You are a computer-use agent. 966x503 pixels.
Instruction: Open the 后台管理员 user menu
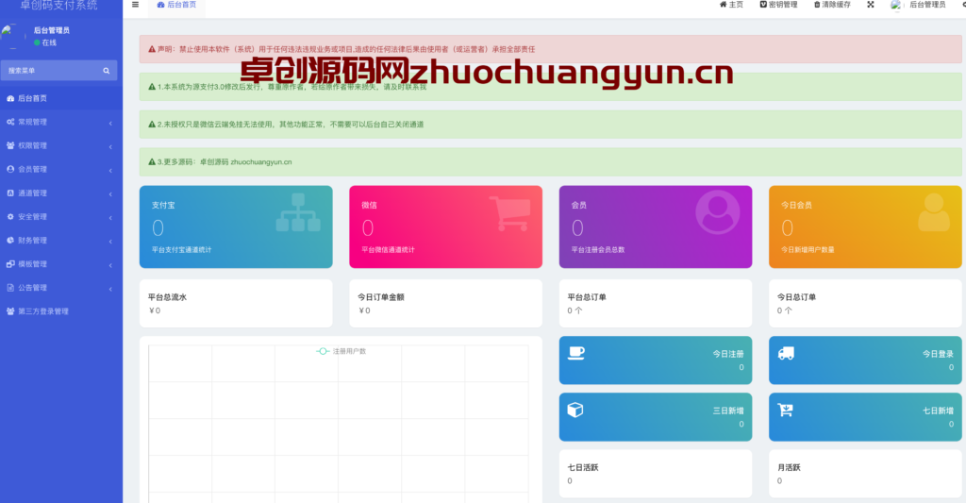tap(919, 5)
